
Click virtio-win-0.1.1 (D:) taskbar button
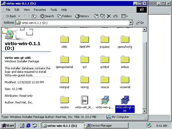[x=63, y=126]
